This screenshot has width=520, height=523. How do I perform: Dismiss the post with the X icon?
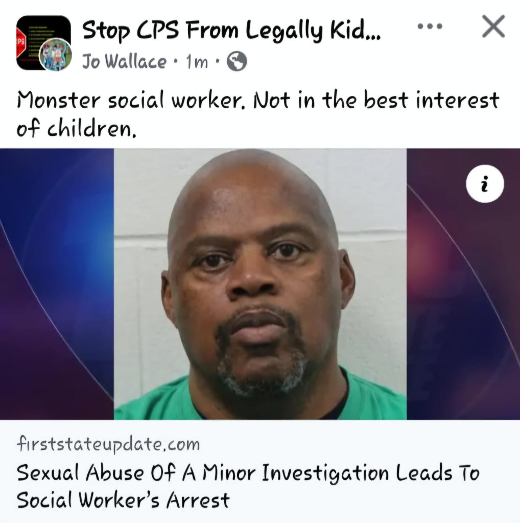(493, 27)
